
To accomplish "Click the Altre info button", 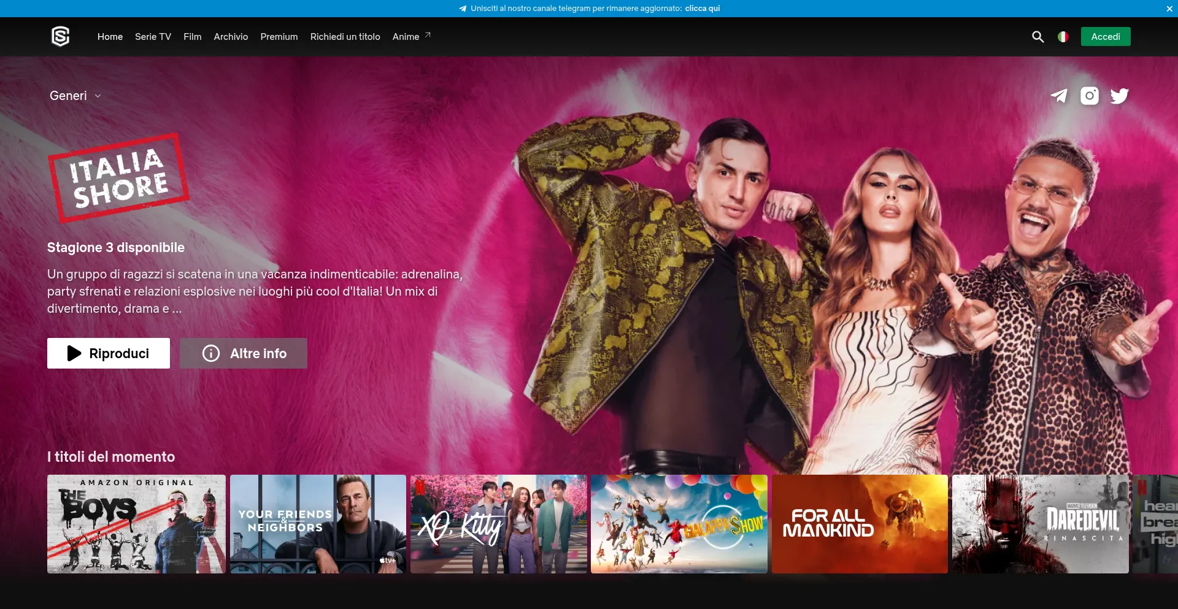I will click(x=244, y=353).
